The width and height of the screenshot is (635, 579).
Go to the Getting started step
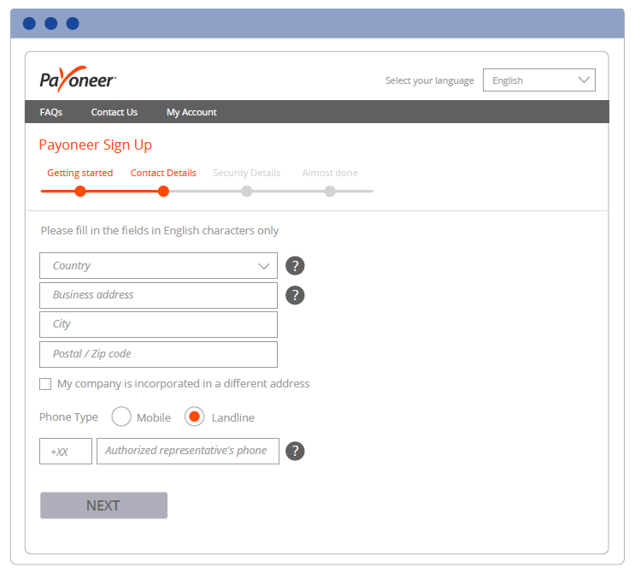[x=80, y=173]
